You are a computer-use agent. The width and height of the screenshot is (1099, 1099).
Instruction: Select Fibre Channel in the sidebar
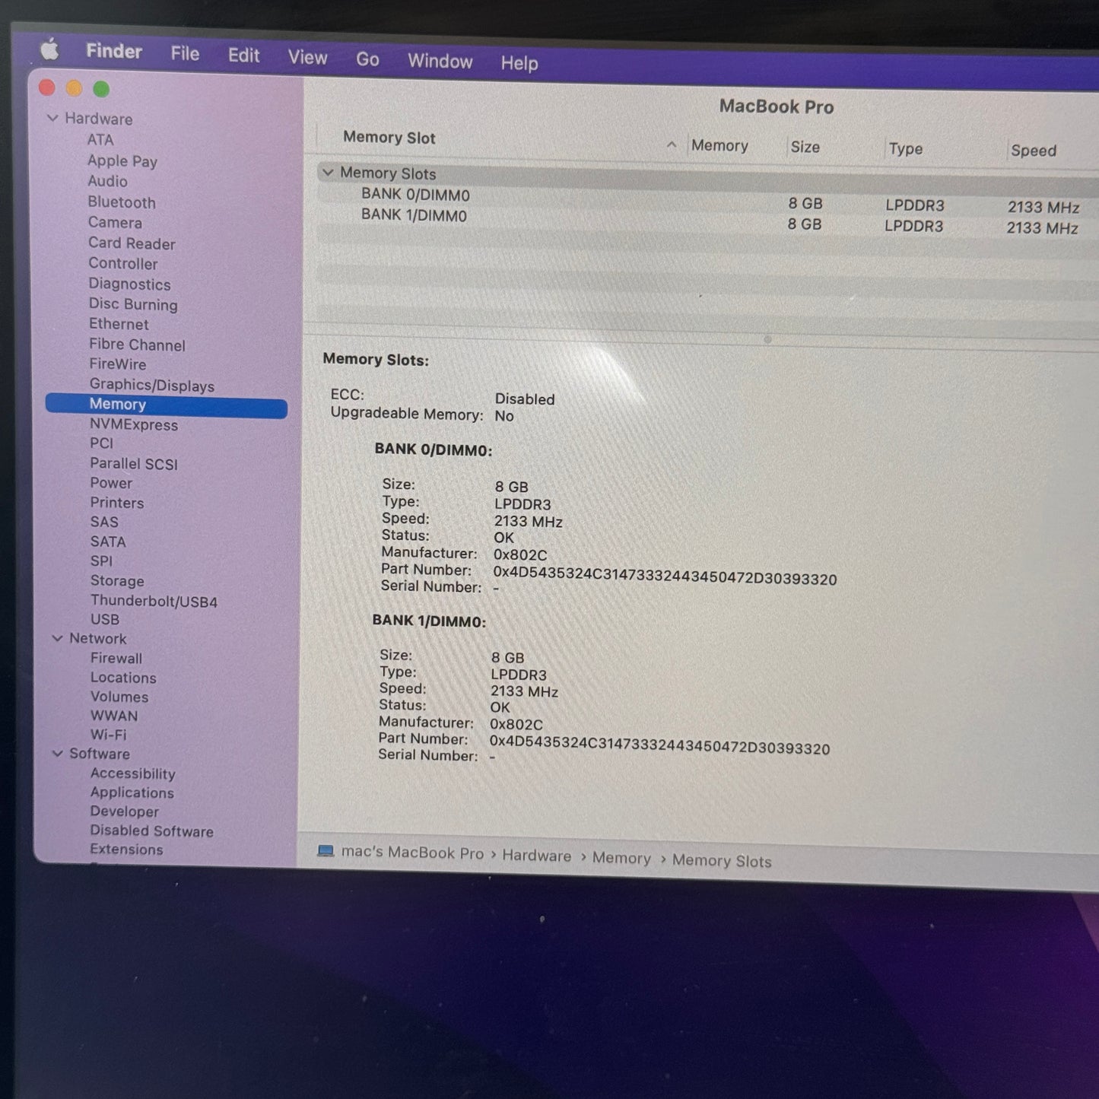point(137,345)
